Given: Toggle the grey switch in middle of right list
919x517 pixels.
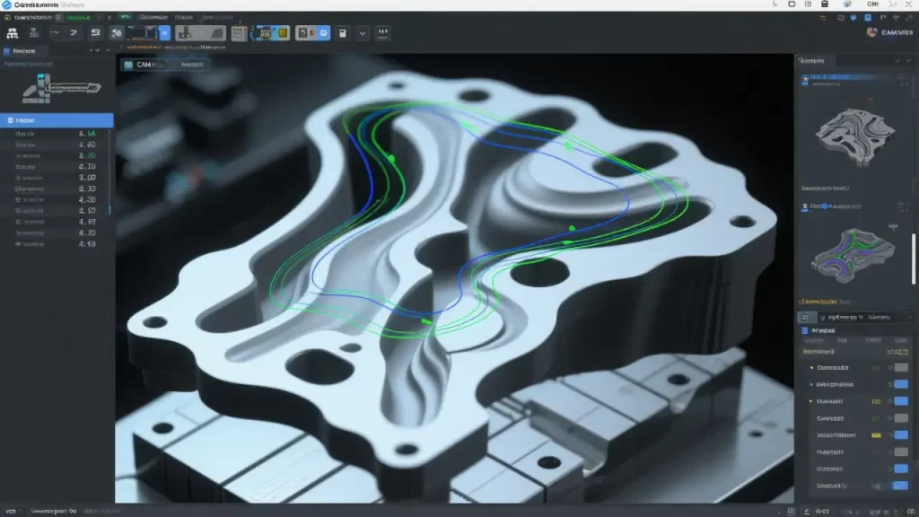Looking at the screenshot, I should point(900,418).
